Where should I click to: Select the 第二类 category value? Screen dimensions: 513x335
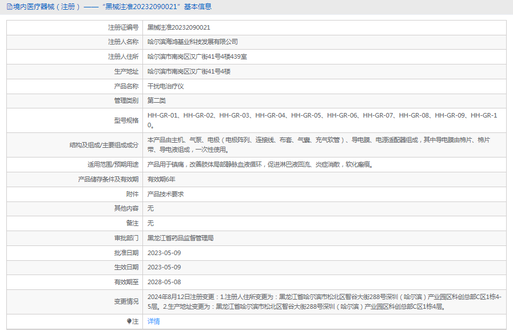156,100
